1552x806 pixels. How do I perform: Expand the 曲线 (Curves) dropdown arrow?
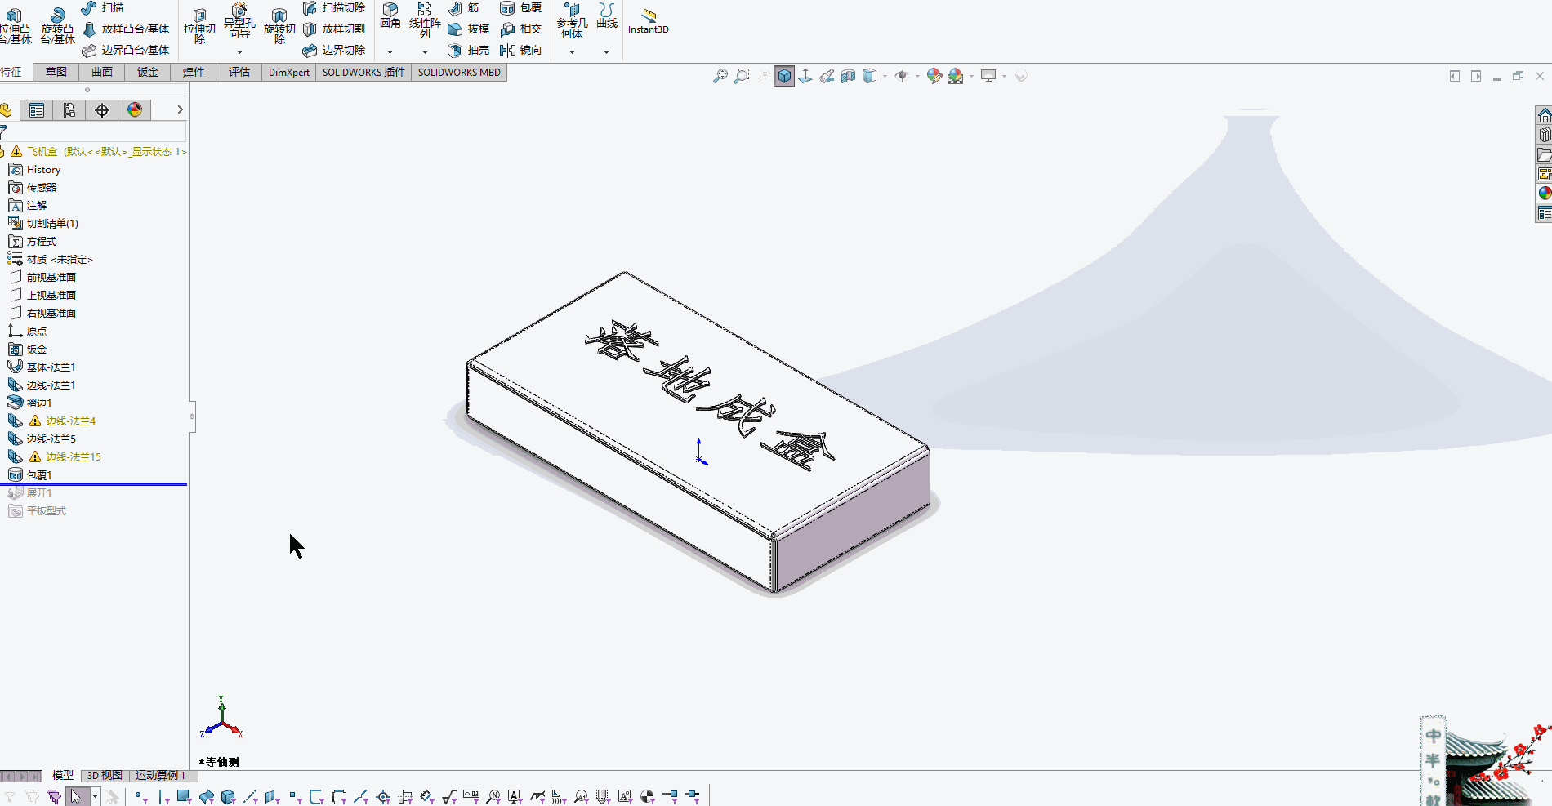[x=606, y=52]
